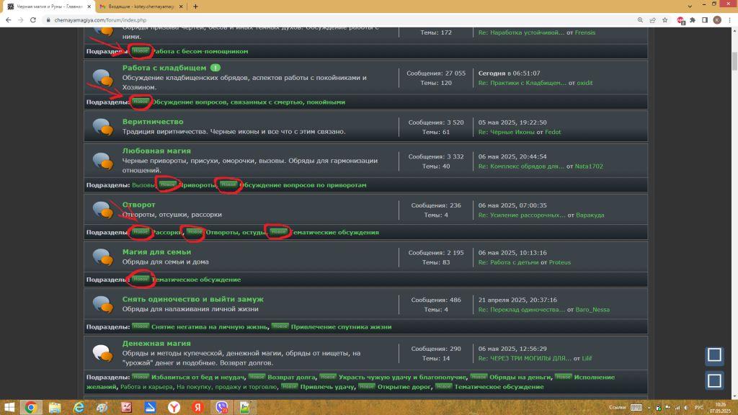Open the forum icon beside Работа с кладбищем
The image size is (738, 415).
click(x=102, y=78)
